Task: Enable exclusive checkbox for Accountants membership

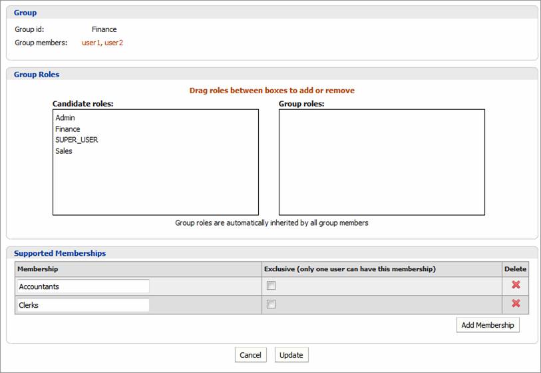Action: pyautogui.click(x=271, y=286)
